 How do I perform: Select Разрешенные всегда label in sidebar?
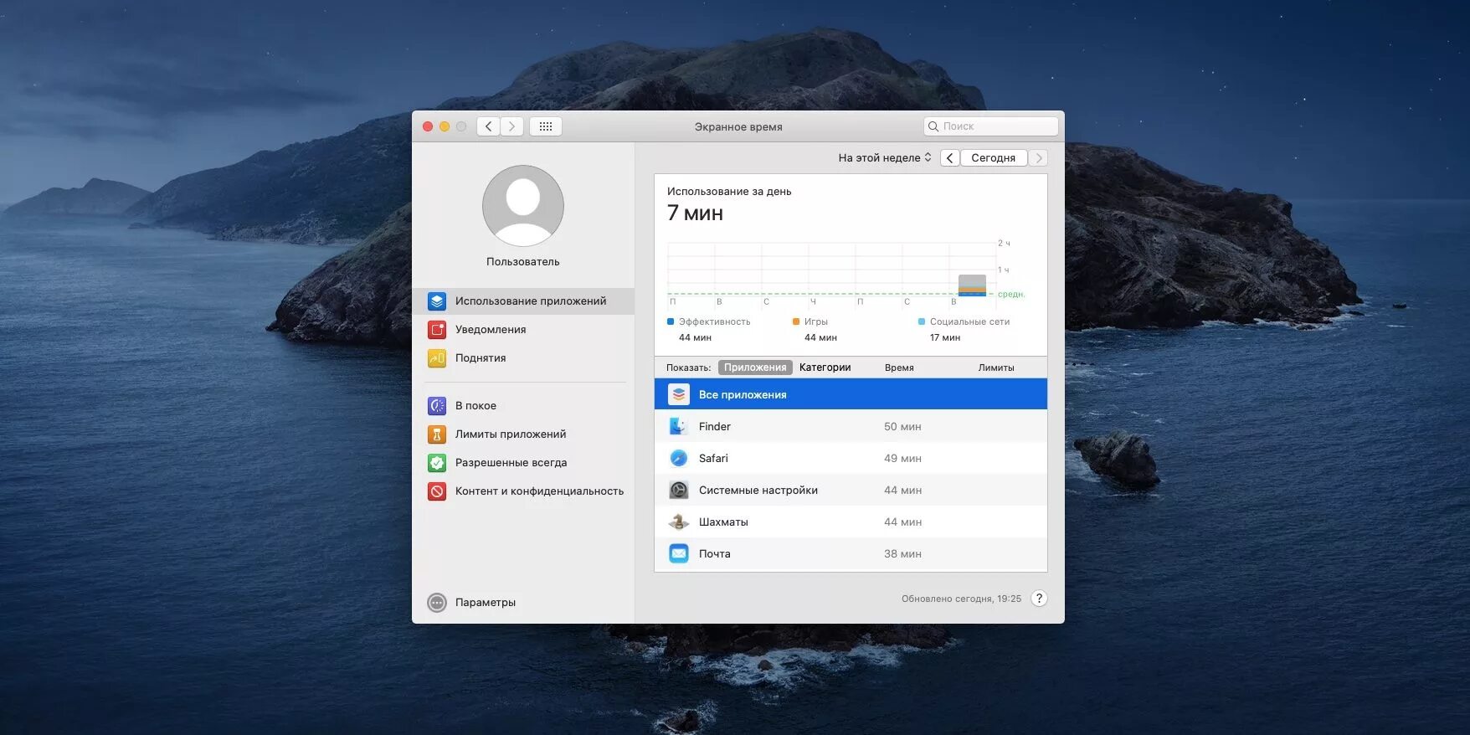tap(511, 463)
